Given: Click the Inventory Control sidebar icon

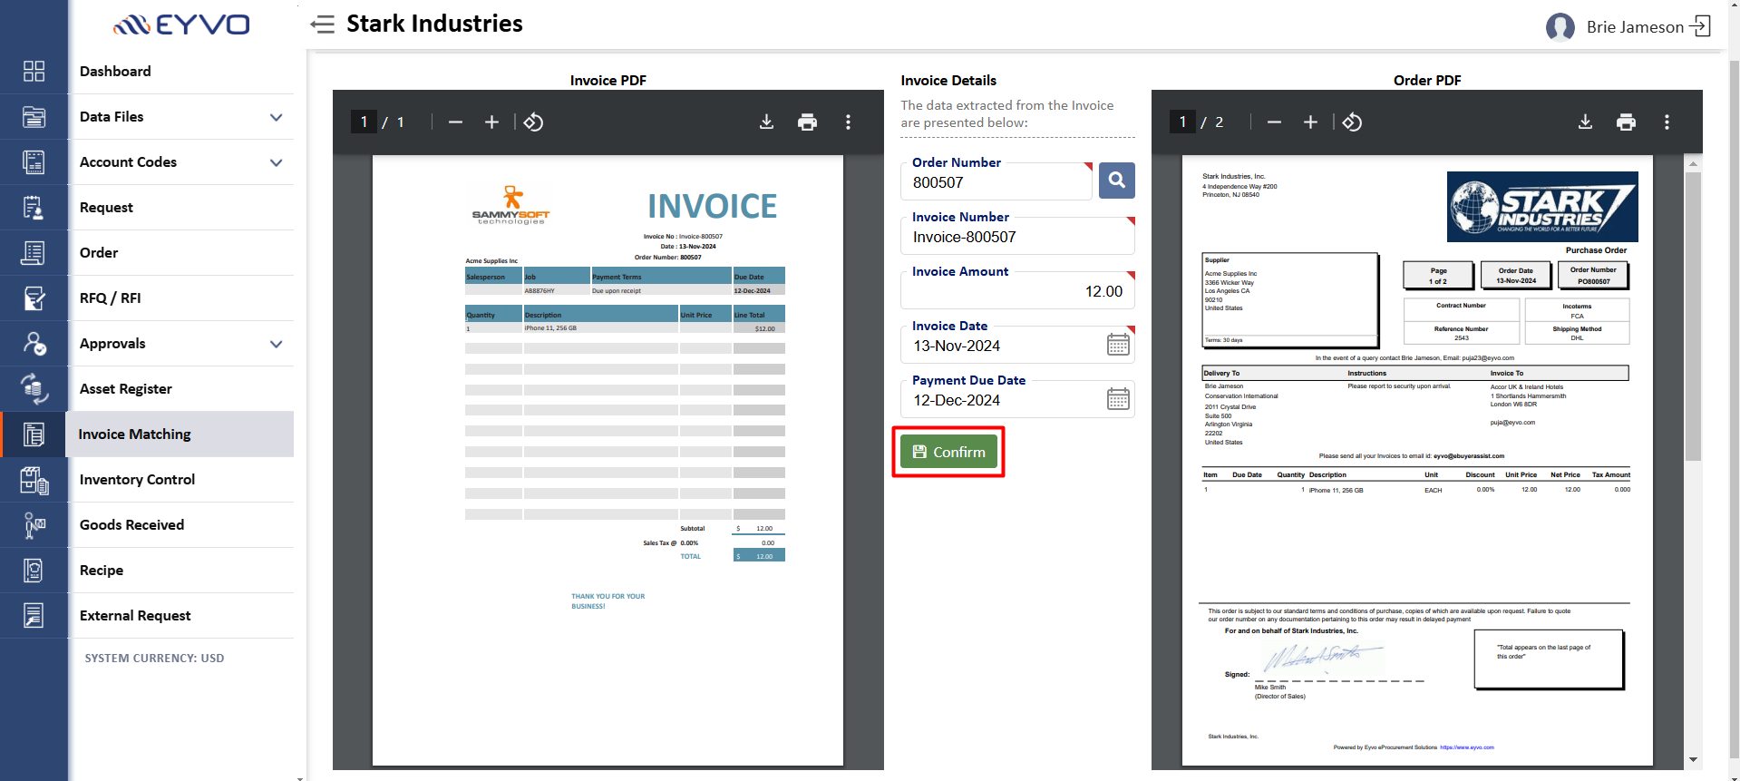Looking at the screenshot, I should tap(34, 480).
